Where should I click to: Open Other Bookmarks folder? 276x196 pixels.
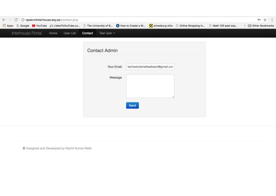(x=261, y=26)
